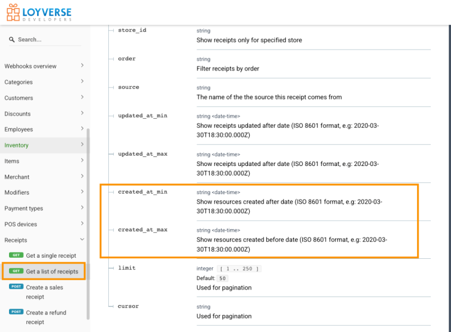This screenshot has width=451, height=332.
Task: Click the search magnifier icon
Action: (12, 40)
